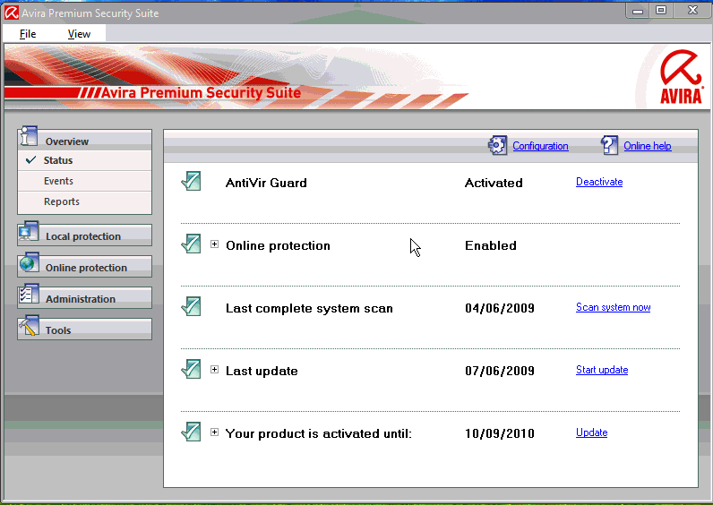Viewport: 713px width, 505px height.
Task: Click the AntiVir Guard status checkmark
Action: click(191, 182)
